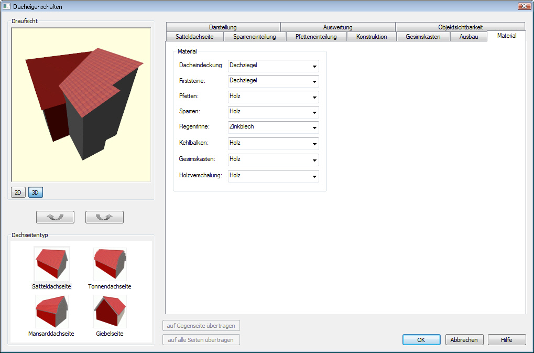534x353 pixels.
Task: Close the Dacheigenschaften dialog
Action: (524, 6)
